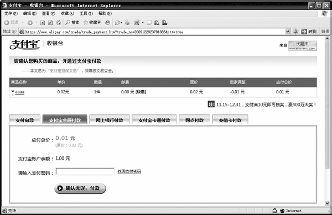Image resolution: width=332 pixels, height=215 pixels.
Task: Click the Messenger toolbar icon
Action: (x=164, y=23)
